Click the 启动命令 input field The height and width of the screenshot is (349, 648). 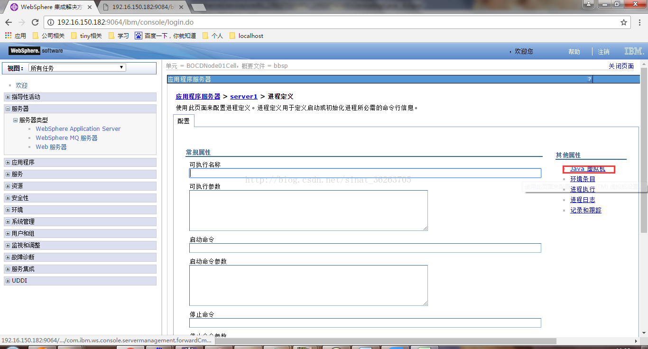(365, 248)
